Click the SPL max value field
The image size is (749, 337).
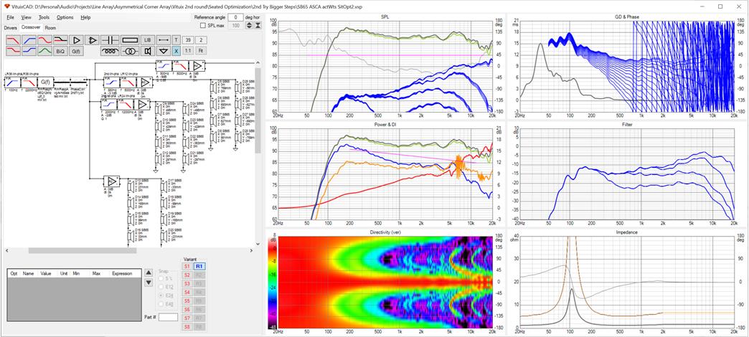(x=235, y=25)
